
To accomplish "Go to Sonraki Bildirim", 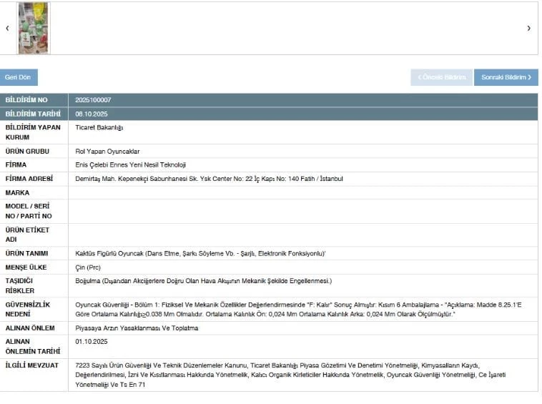I will click(506, 77).
